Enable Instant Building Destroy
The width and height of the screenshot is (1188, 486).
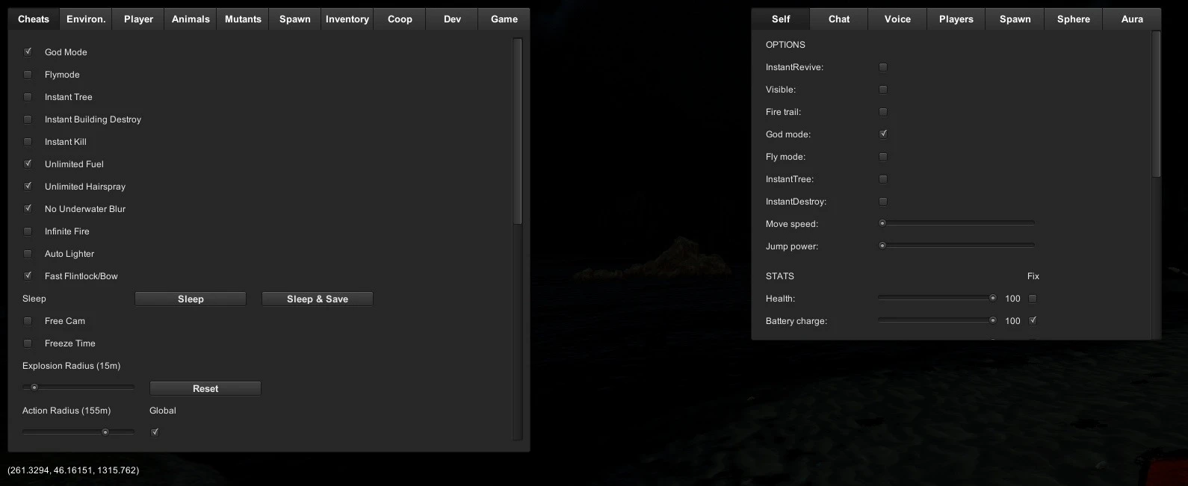coord(28,119)
